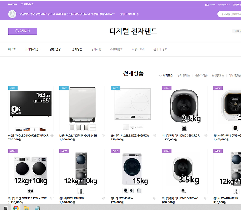Select first small thumbnail under LG dishwasher

coord(72,128)
